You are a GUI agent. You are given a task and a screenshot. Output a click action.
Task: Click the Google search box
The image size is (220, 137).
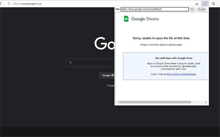click(90, 63)
